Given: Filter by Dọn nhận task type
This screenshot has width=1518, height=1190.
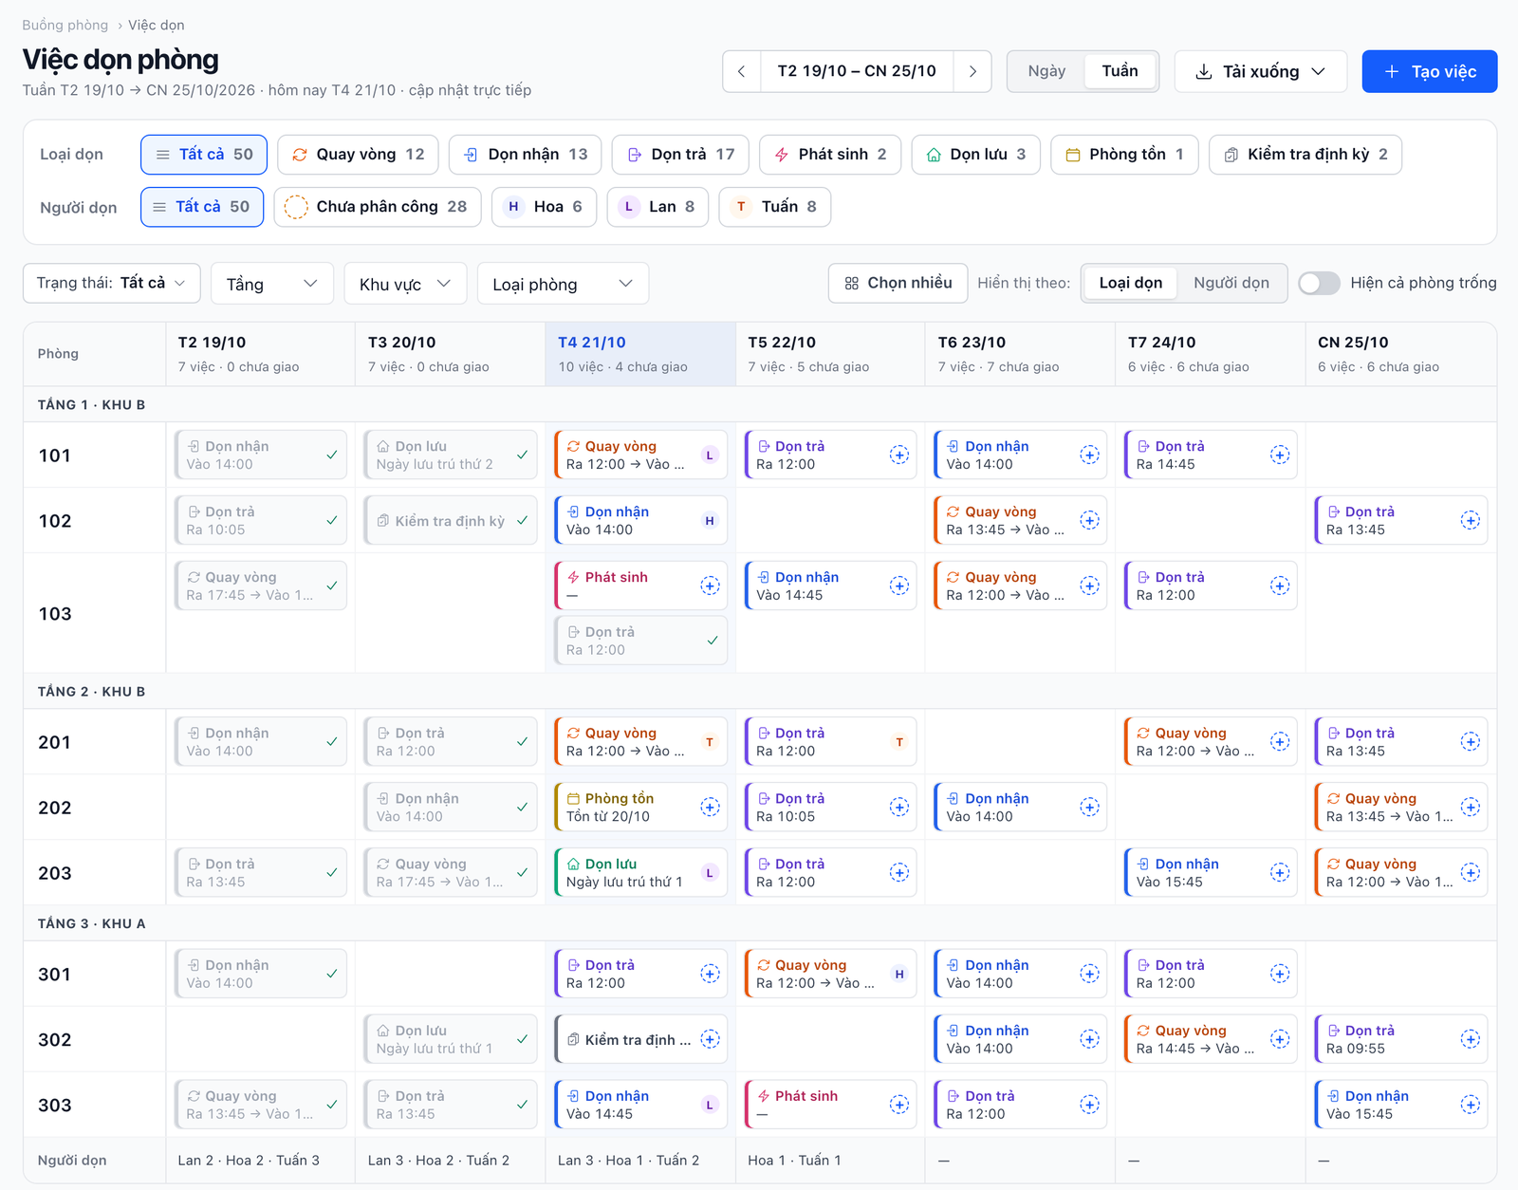Looking at the screenshot, I should pyautogui.click(x=526, y=155).
